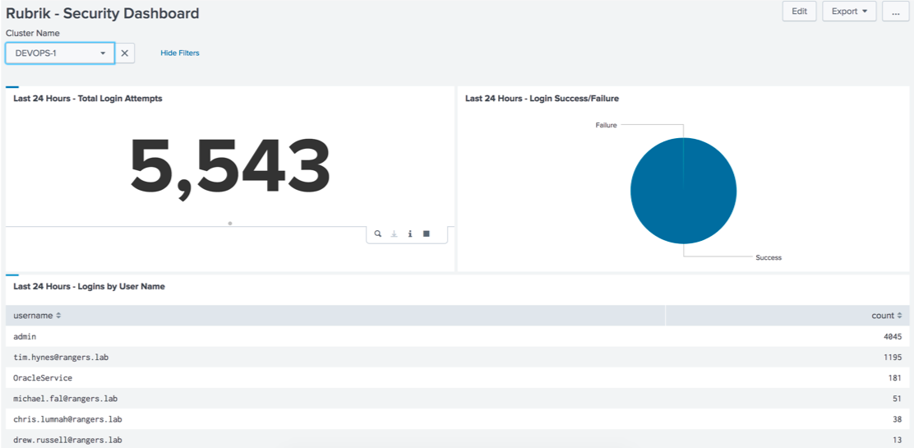Click the Rubrik - Security Dashboard heading
914x448 pixels.
(x=103, y=13)
